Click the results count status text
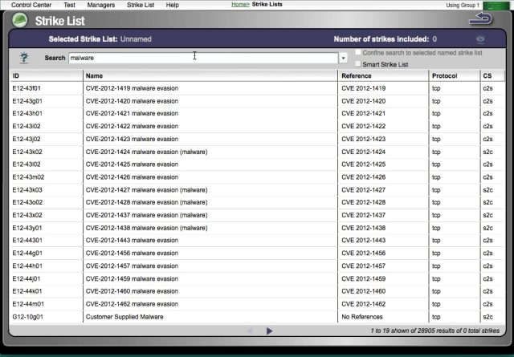Screen dimensions: 514x357 (435, 331)
